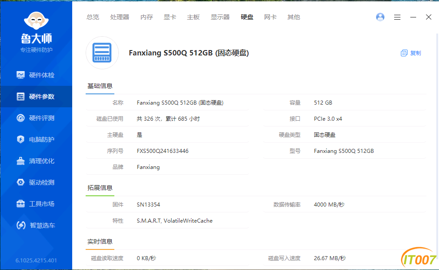Click the title Fanxiang S500Q 512GB (固态硬盘)
Screen dimensions: 439x270
click(x=189, y=53)
